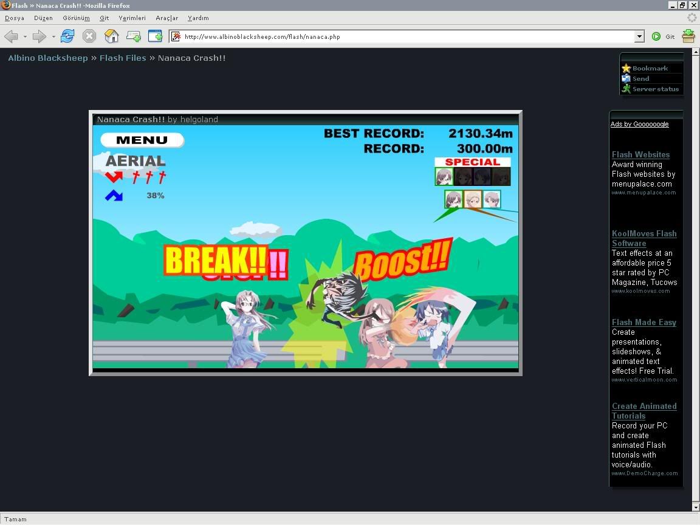Click the orange-framed upcoming character portrait

click(x=473, y=199)
